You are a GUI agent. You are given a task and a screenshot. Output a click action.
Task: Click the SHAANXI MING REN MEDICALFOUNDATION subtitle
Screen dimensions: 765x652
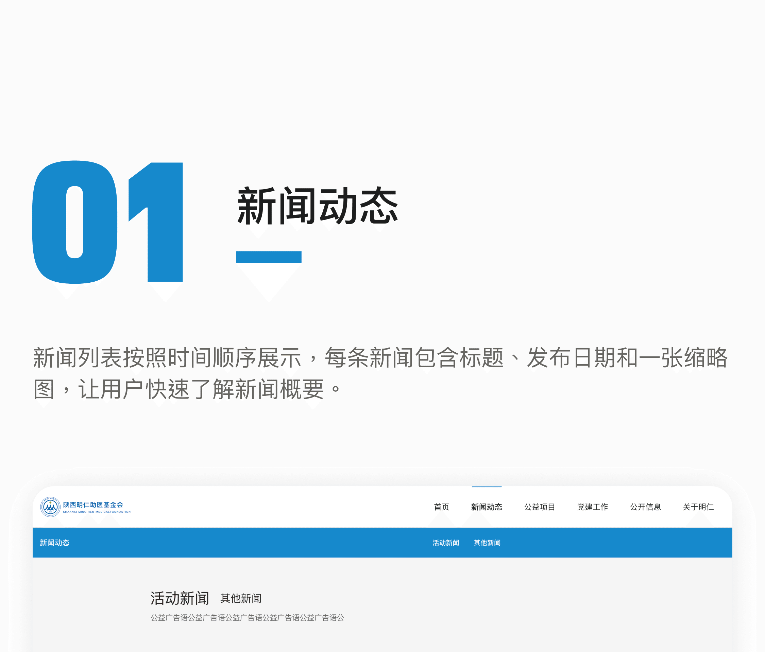97,512
